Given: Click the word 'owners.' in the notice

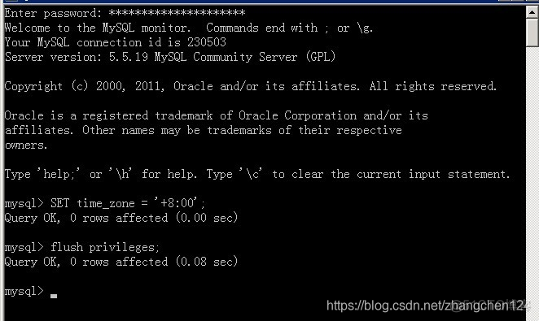Looking at the screenshot, I should pos(26,145).
